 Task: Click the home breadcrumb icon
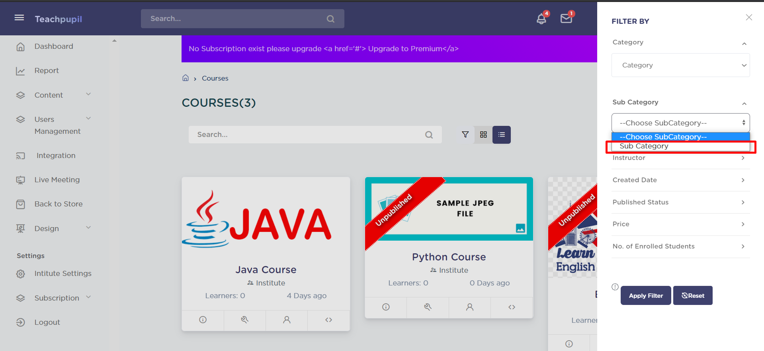(x=186, y=78)
